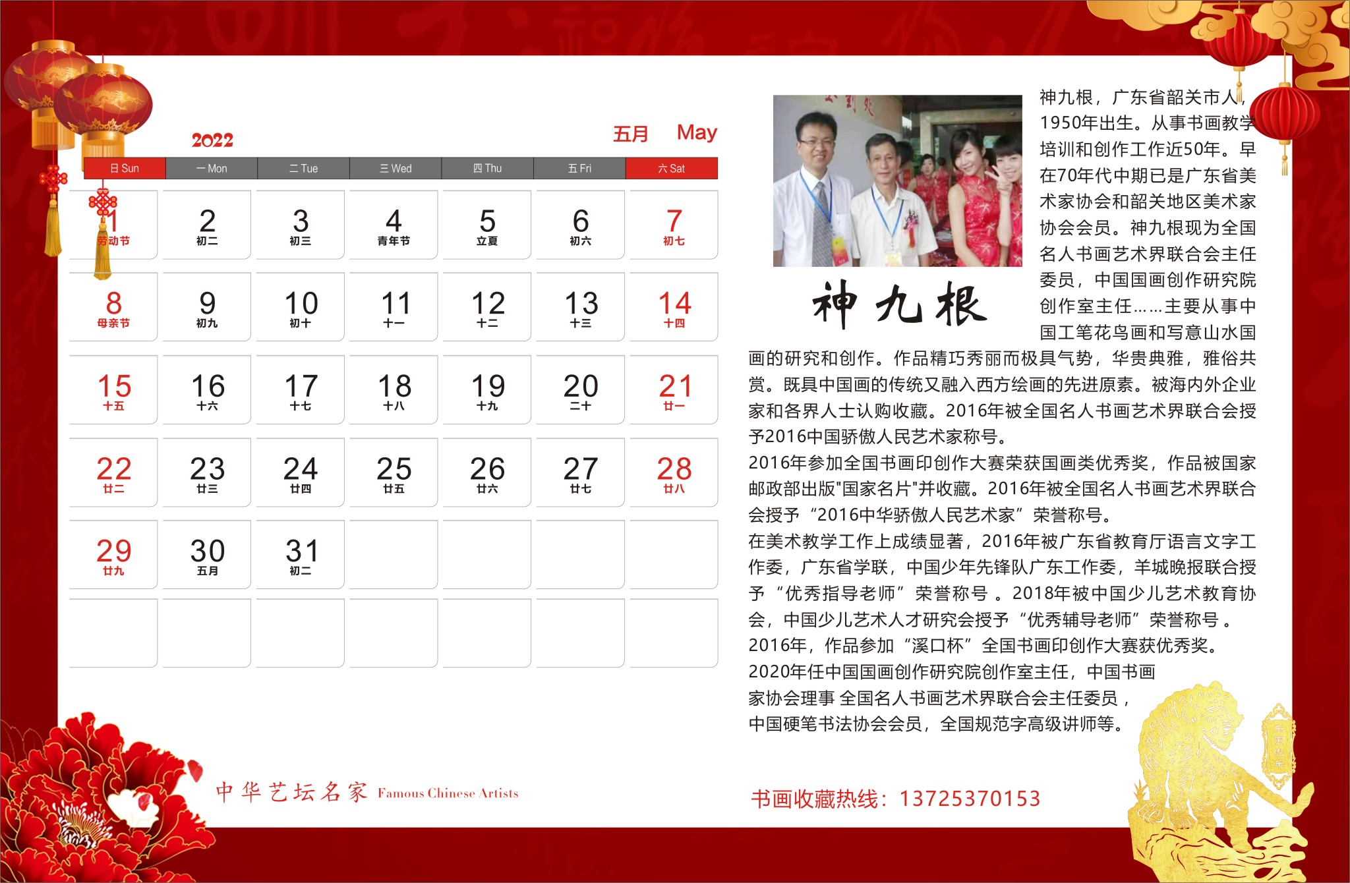Click the 神九根 calligraphy signature
The image size is (1350, 883).
click(x=899, y=304)
